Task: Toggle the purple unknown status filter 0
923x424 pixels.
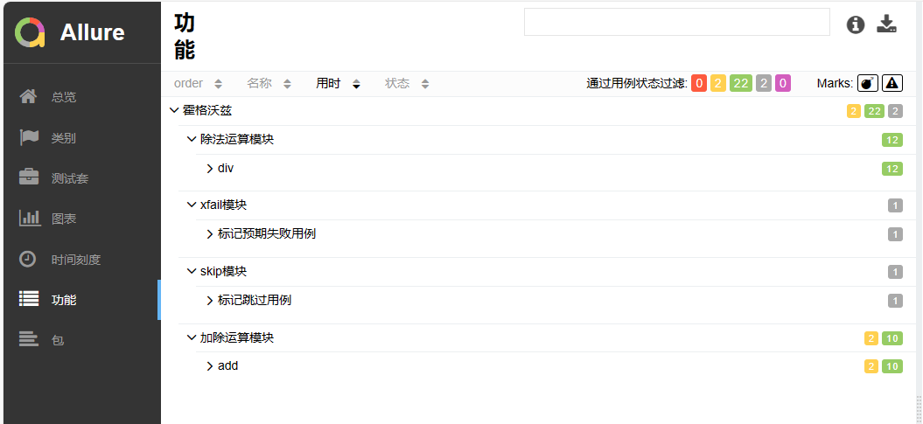Action: (782, 84)
